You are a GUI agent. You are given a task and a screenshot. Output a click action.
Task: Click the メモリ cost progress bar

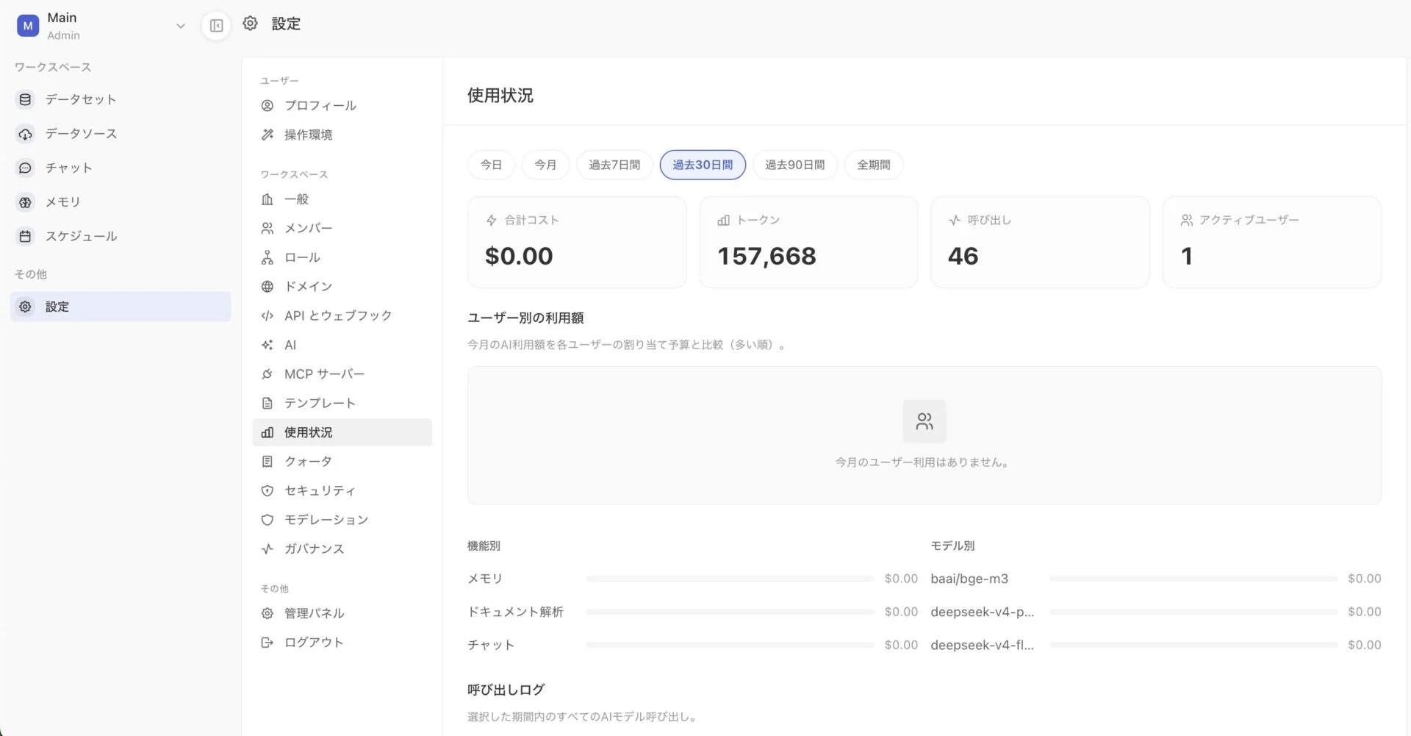730,579
